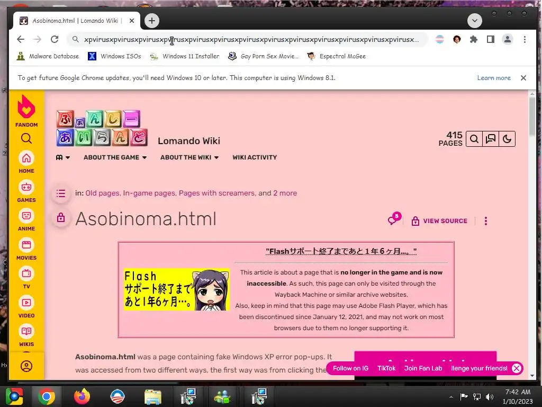Click the Windows Start button
The width and height of the screenshot is (542, 407).
pos(14,396)
